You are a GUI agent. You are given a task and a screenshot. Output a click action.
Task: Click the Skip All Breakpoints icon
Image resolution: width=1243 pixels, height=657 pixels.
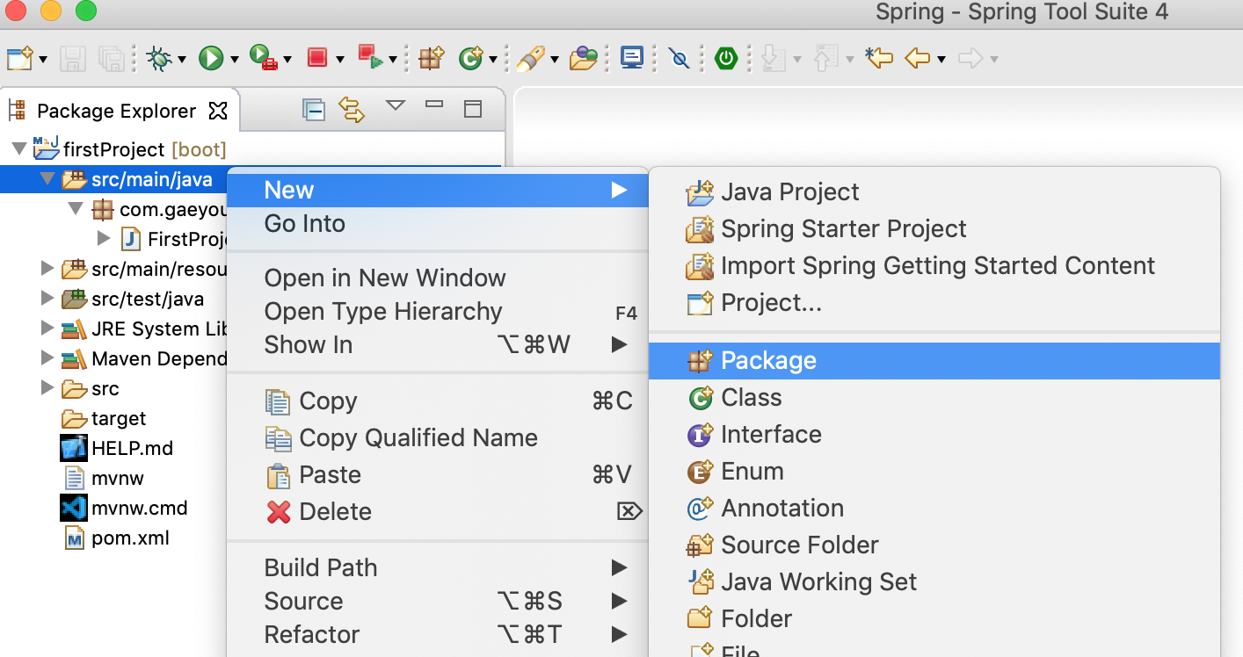[680, 59]
